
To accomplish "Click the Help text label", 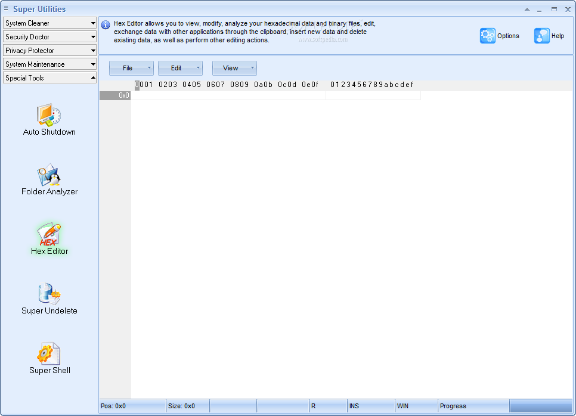I will pyautogui.click(x=558, y=36).
